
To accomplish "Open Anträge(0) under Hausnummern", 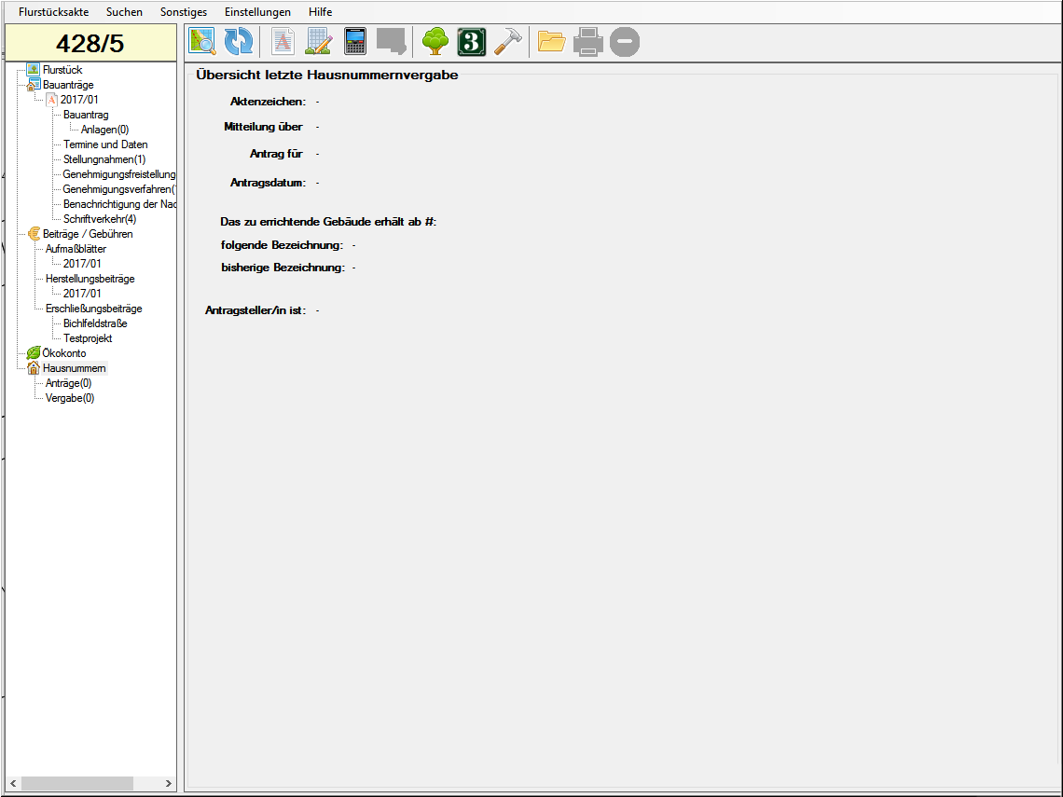I will click(68, 383).
